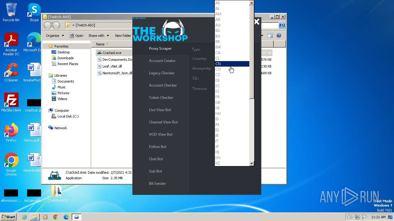The image size is (394, 221).
Task: Click Windows Media Player taskbar icon
Action: 45,217
